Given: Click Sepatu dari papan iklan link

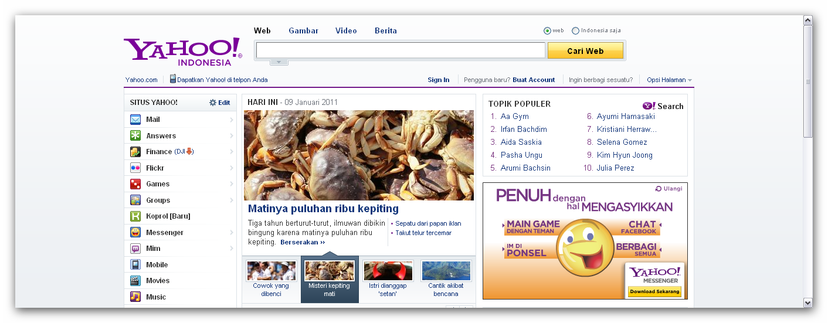Looking at the screenshot, I should [x=428, y=223].
